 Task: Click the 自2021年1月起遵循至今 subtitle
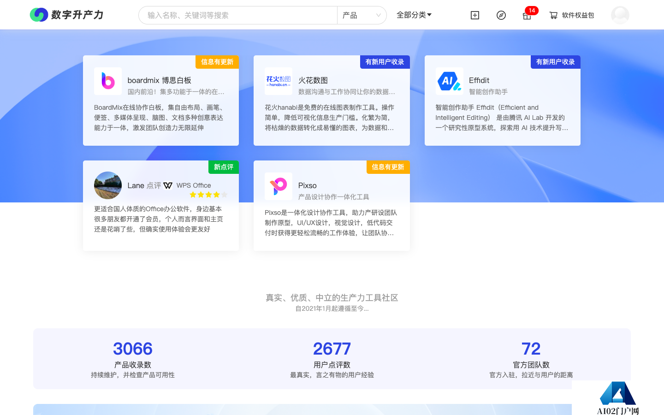(x=332, y=308)
